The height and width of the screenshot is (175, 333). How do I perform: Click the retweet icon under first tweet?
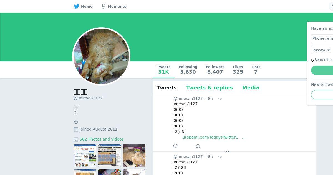click(198, 146)
